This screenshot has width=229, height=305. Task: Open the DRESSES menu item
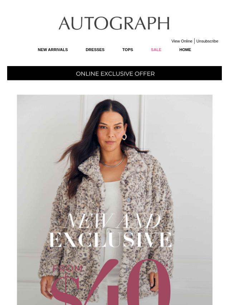click(x=95, y=50)
